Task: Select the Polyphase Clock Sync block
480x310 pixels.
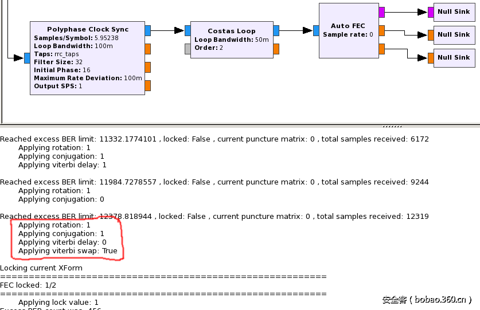Action: coord(87,57)
